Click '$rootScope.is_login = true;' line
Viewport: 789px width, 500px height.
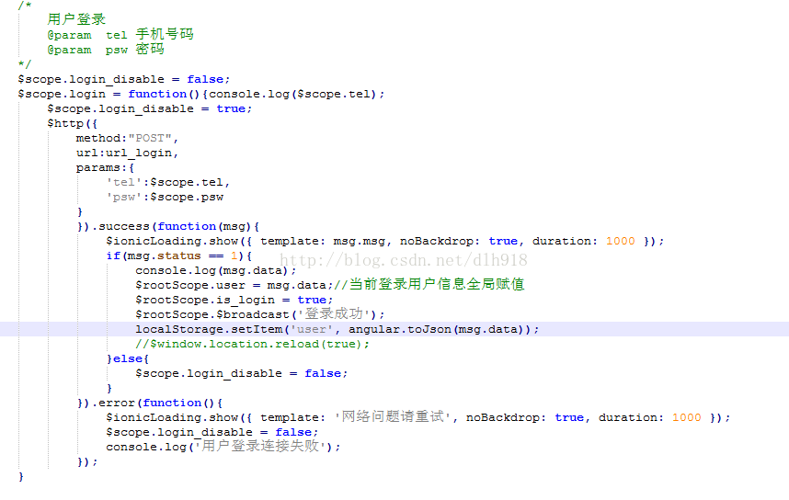[234, 301]
